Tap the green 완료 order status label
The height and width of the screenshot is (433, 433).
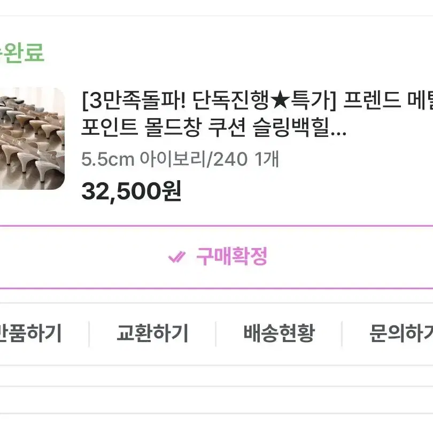pos(22,53)
